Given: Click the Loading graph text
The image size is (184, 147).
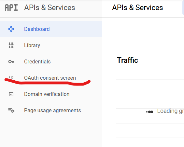Looking at the screenshot, I should (171, 111).
